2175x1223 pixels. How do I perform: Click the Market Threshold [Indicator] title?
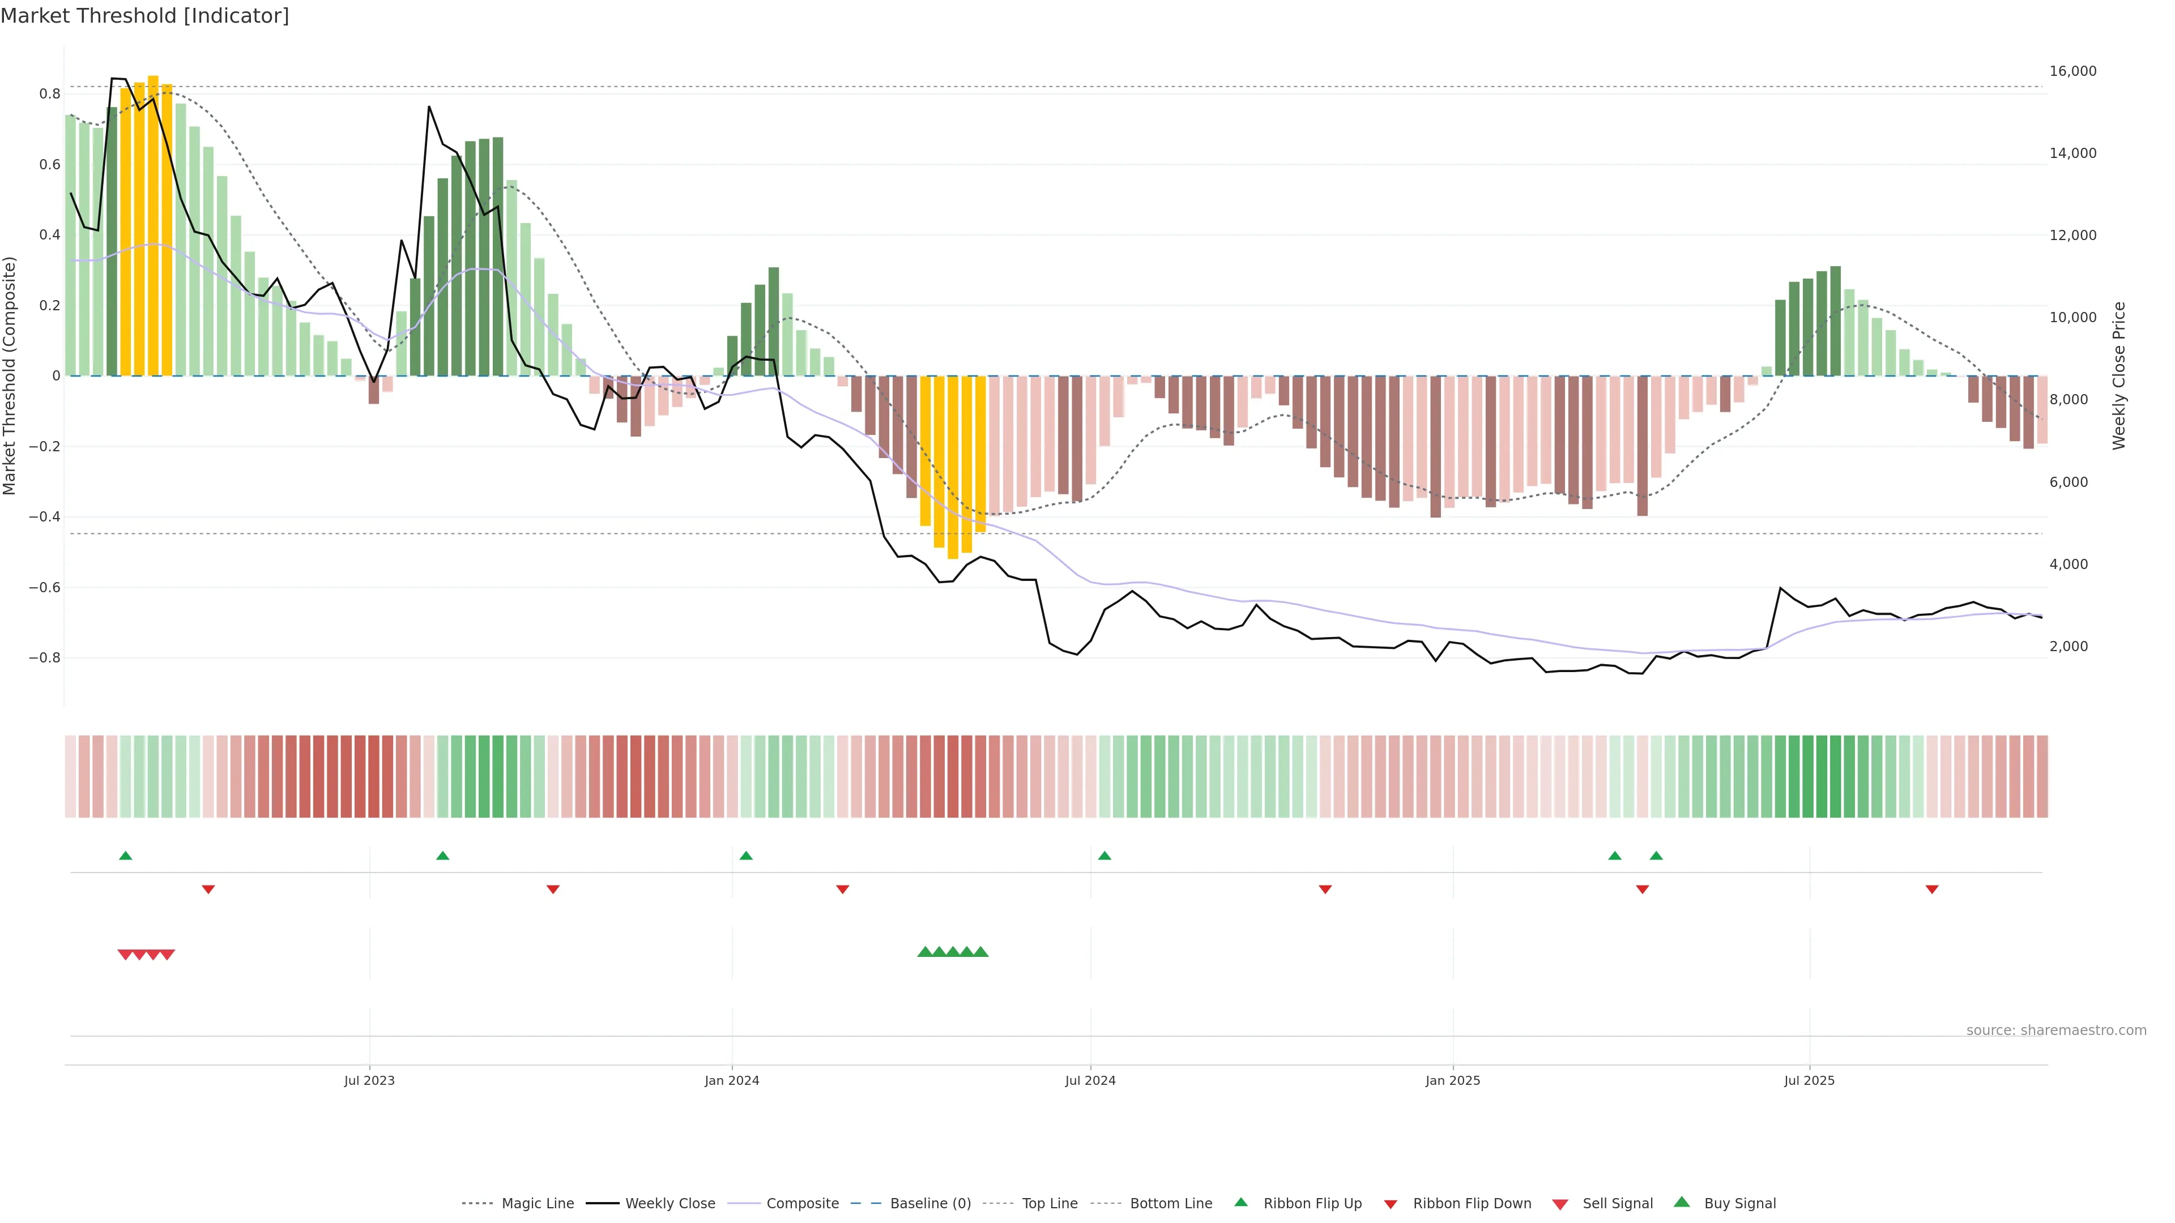(x=144, y=16)
